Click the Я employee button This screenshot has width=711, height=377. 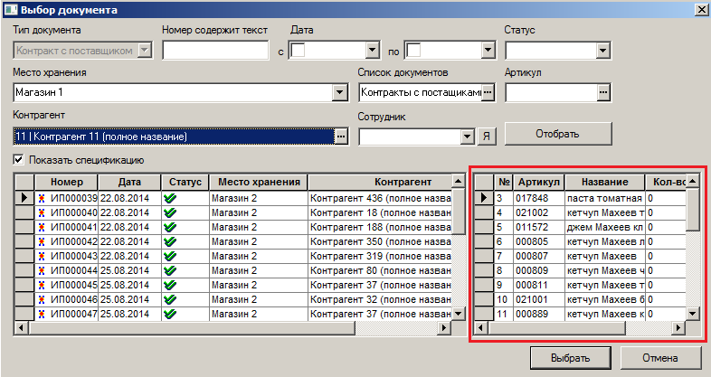point(487,136)
